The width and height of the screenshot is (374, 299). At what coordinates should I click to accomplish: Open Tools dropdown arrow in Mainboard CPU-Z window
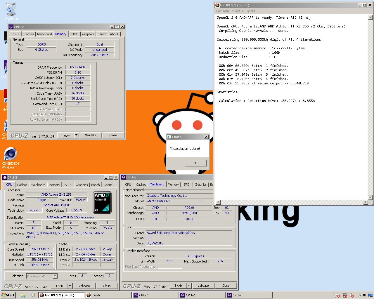pos(189,286)
